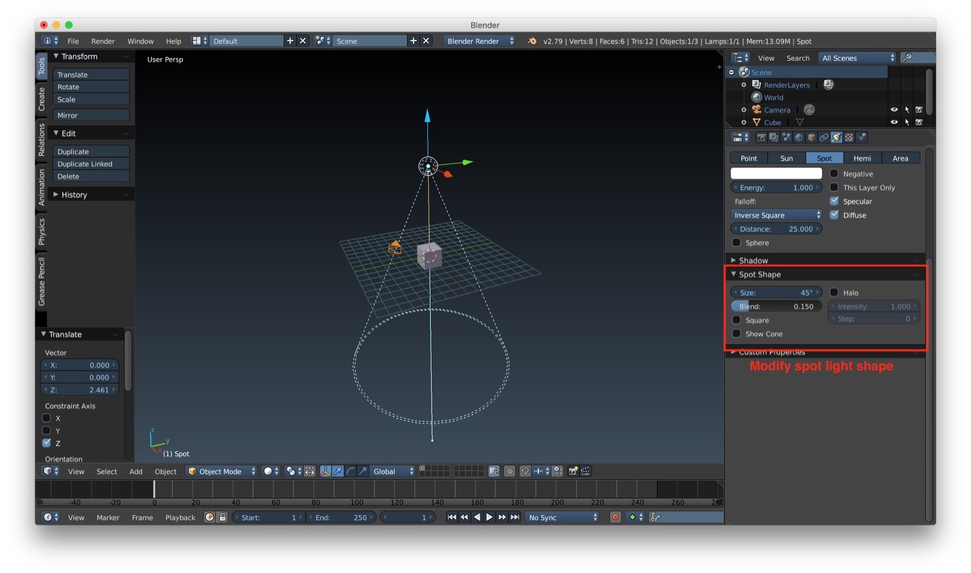Image resolution: width=971 pixels, height=573 pixels.
Task: Enable the This Layer Only checkbox
Action: 834,187
